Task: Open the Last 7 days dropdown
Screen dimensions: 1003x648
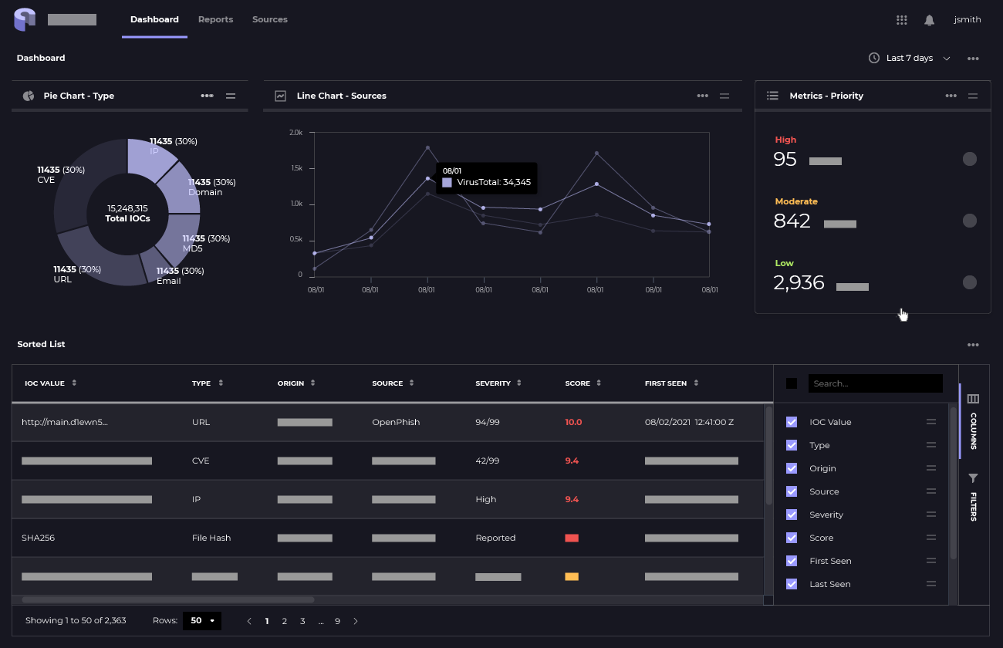Action: [x=910, y=58]
